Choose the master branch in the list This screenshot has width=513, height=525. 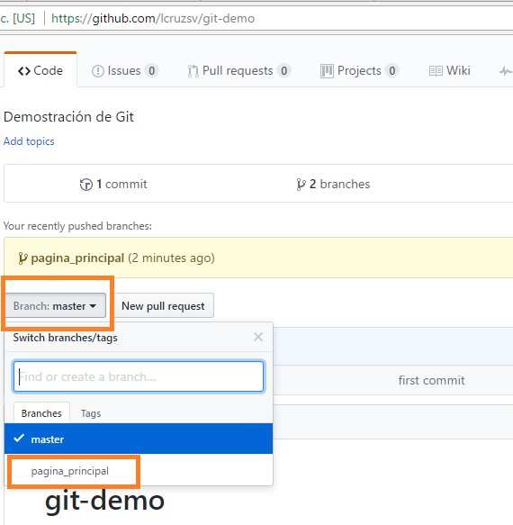tap(139, 439)
